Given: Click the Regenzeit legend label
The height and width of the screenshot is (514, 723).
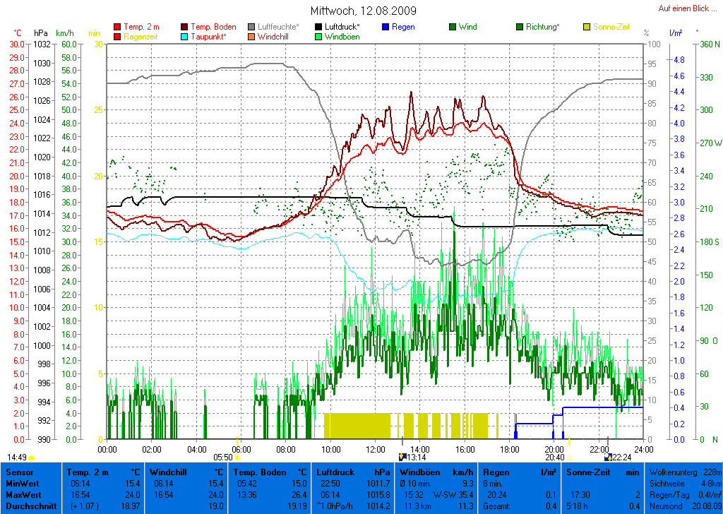Looking at the screenshot, I should [141, 37].
